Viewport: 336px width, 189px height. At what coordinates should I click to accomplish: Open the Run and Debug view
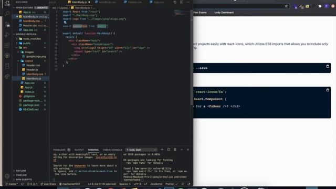(x=7, y=35)
